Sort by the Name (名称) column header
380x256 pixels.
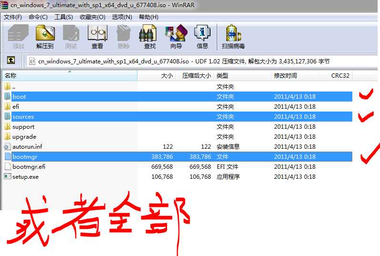pyautogui.click(x=70, y=75)
